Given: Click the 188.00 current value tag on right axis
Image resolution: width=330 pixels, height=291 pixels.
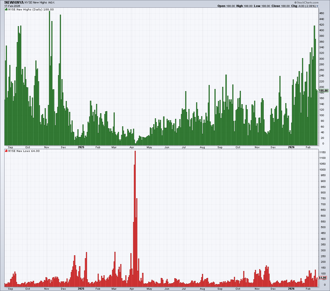Looking at the screenshot, I should pos(323,91).
